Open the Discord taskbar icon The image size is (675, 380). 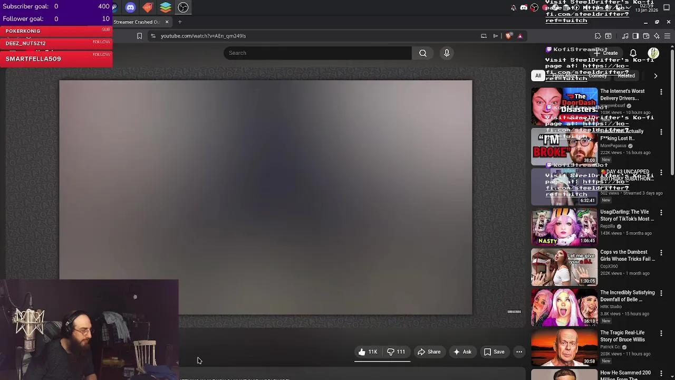coord(130,7)
